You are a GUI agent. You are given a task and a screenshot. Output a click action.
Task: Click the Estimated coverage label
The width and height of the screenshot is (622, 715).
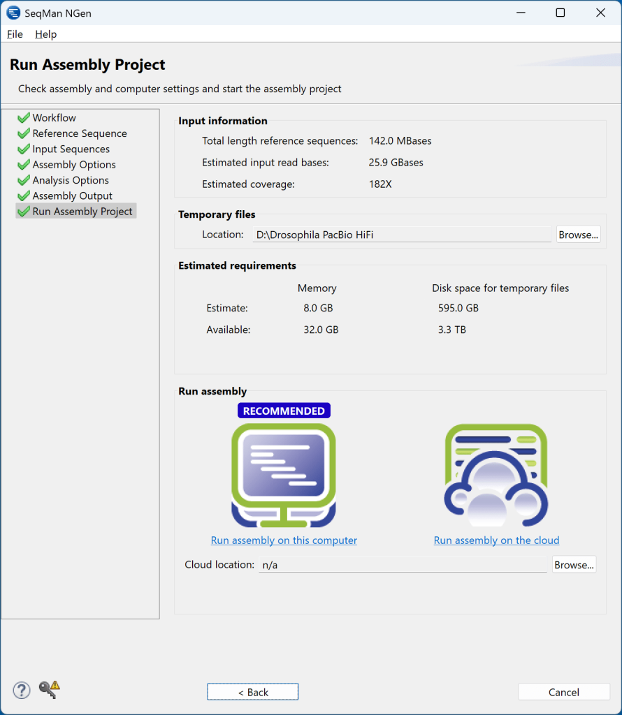248,184
